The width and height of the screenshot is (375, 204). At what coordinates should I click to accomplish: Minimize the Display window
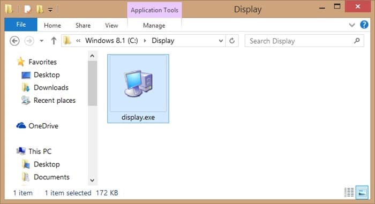coord(322,7)
